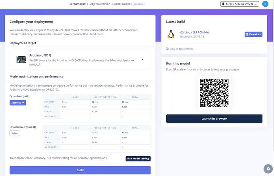Click the Arduino UNO Q board thumbnail
Viewport: 274px width, 176px height.
pos(21,60)
